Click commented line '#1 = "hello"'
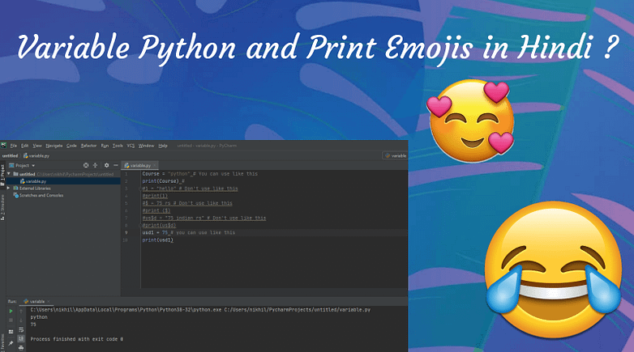 pyautogui.click(x=190, y=189)
